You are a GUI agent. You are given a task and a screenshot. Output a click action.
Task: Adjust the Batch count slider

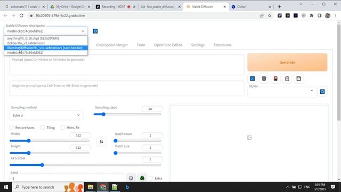point(138,141)
